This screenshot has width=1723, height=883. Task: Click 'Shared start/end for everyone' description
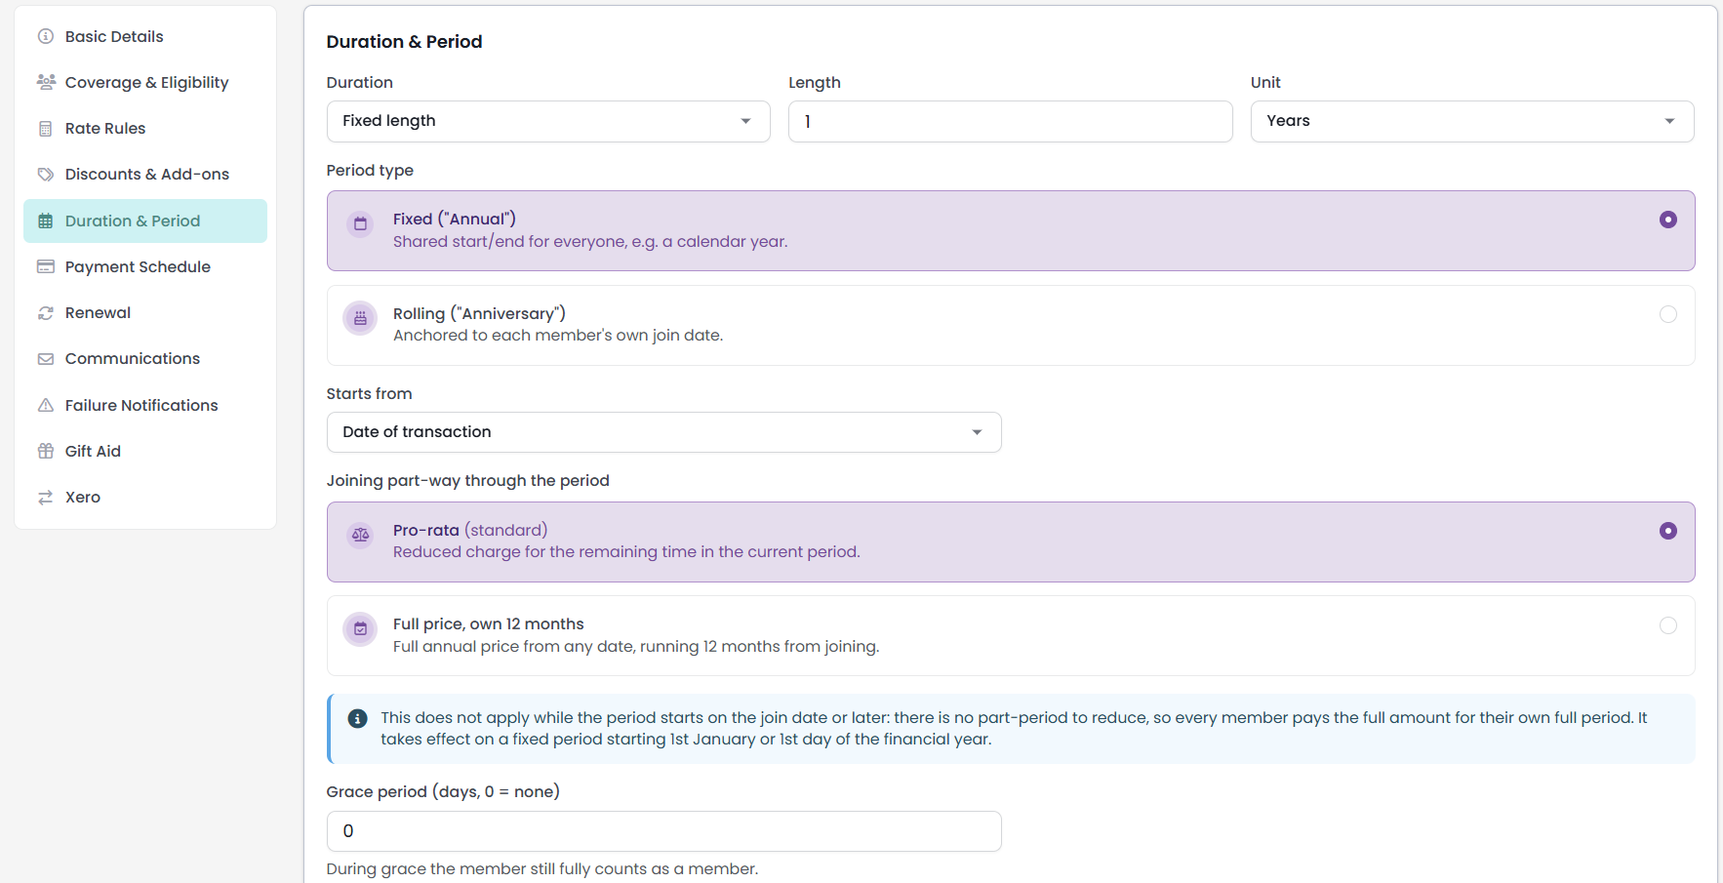tap(590, 242)
